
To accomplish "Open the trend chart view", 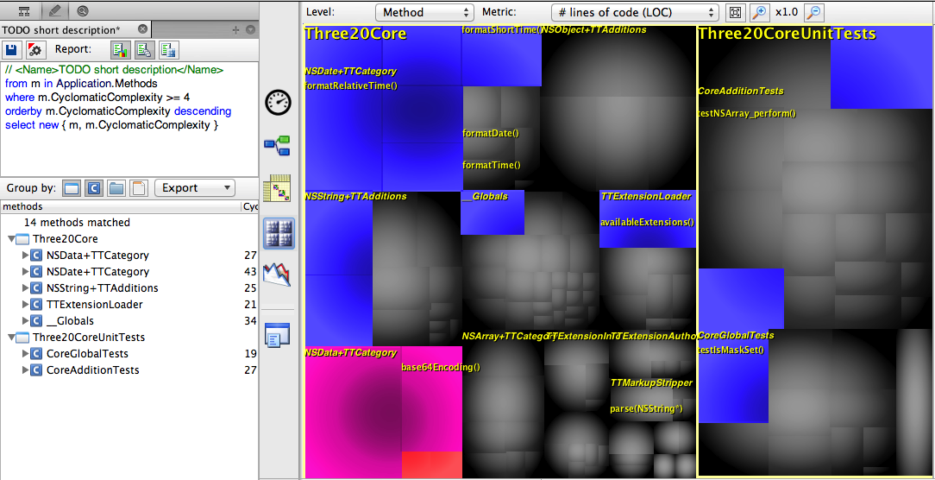I will tap(277, 276).
